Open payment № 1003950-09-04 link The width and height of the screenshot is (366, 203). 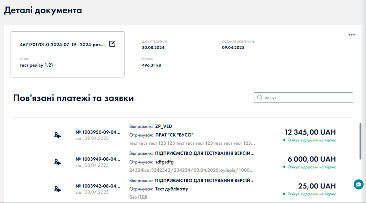pyautogui.click(x=98, y=132)
